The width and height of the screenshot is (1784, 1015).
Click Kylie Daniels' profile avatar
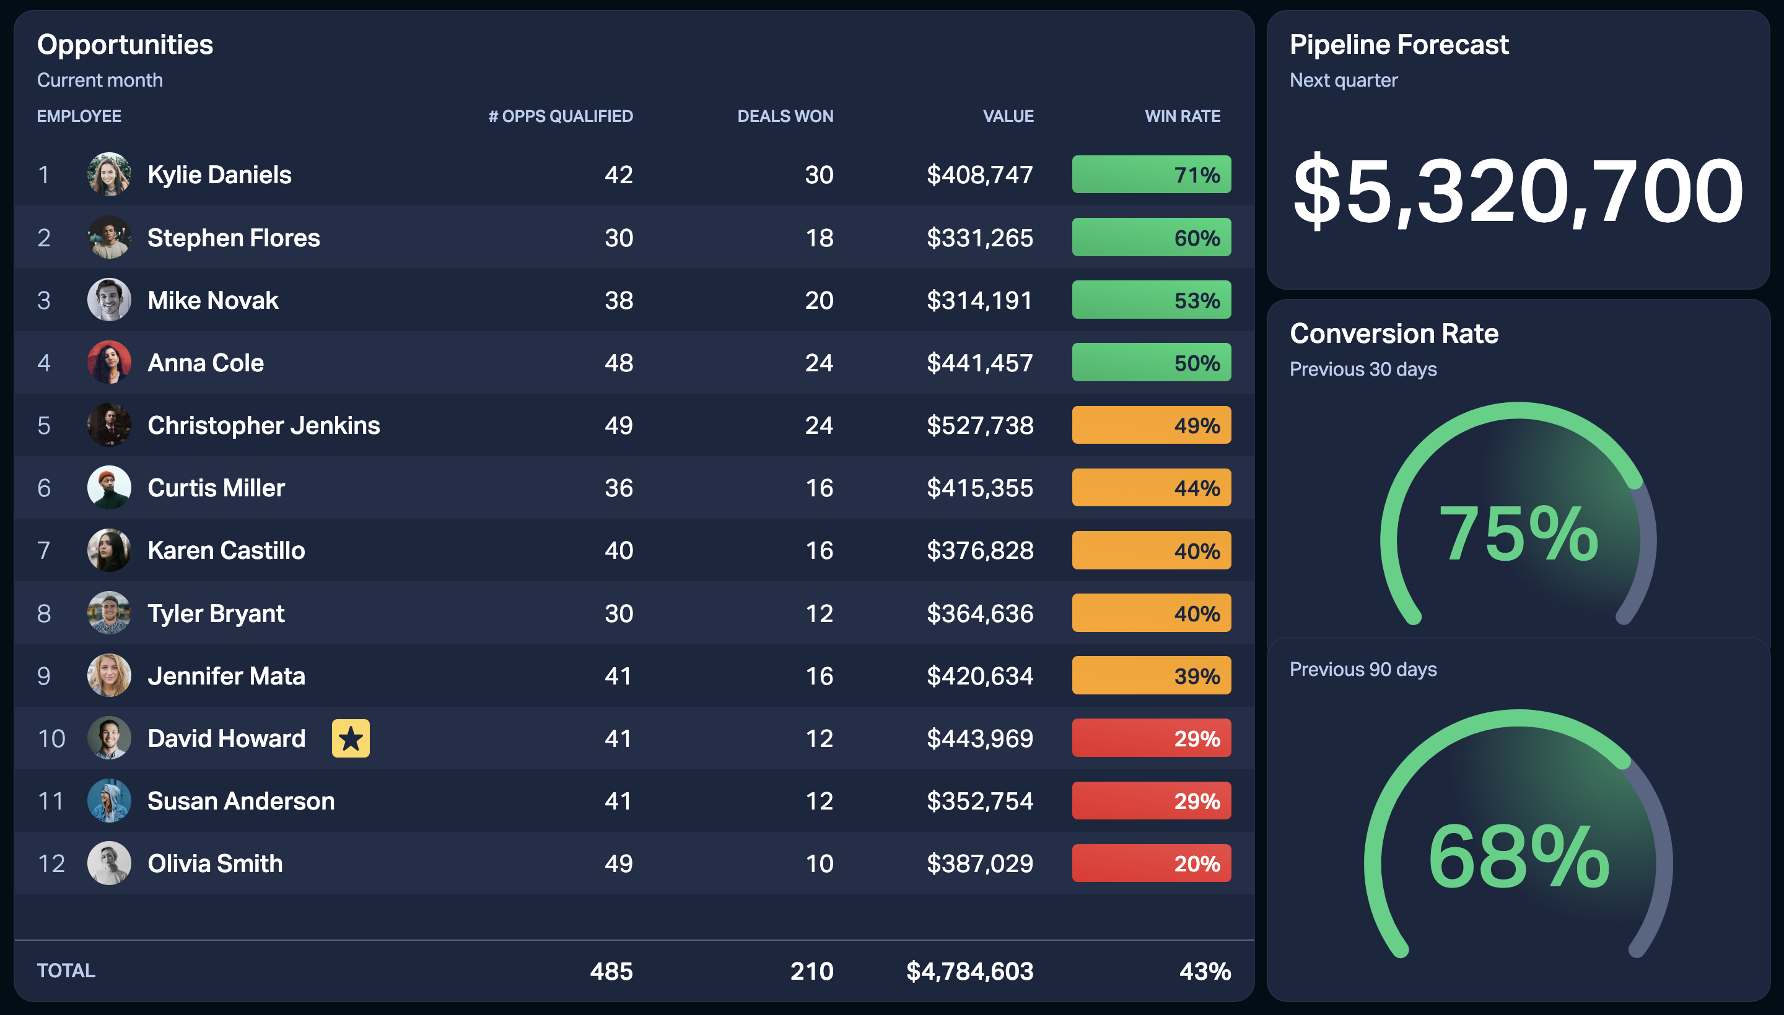tap(109, 175)
